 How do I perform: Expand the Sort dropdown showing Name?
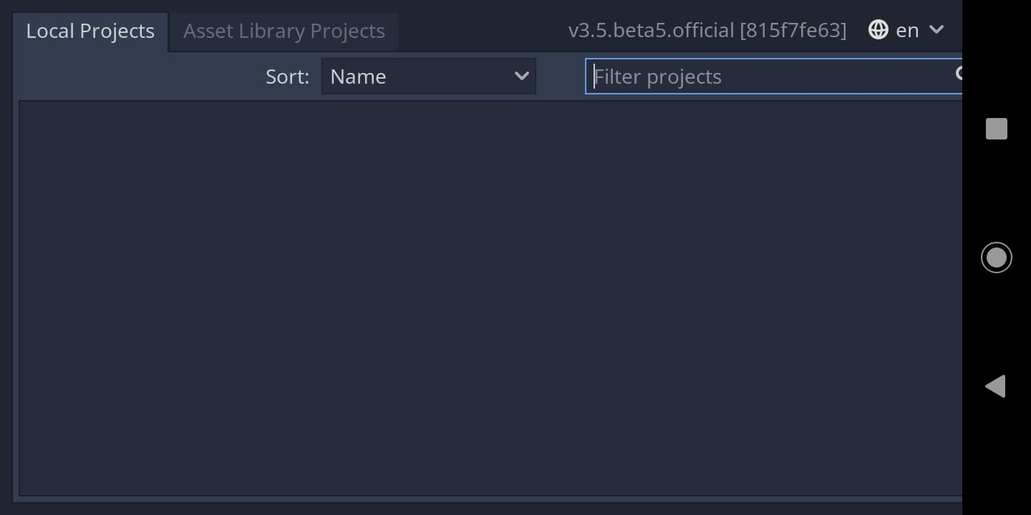point(428,76)
